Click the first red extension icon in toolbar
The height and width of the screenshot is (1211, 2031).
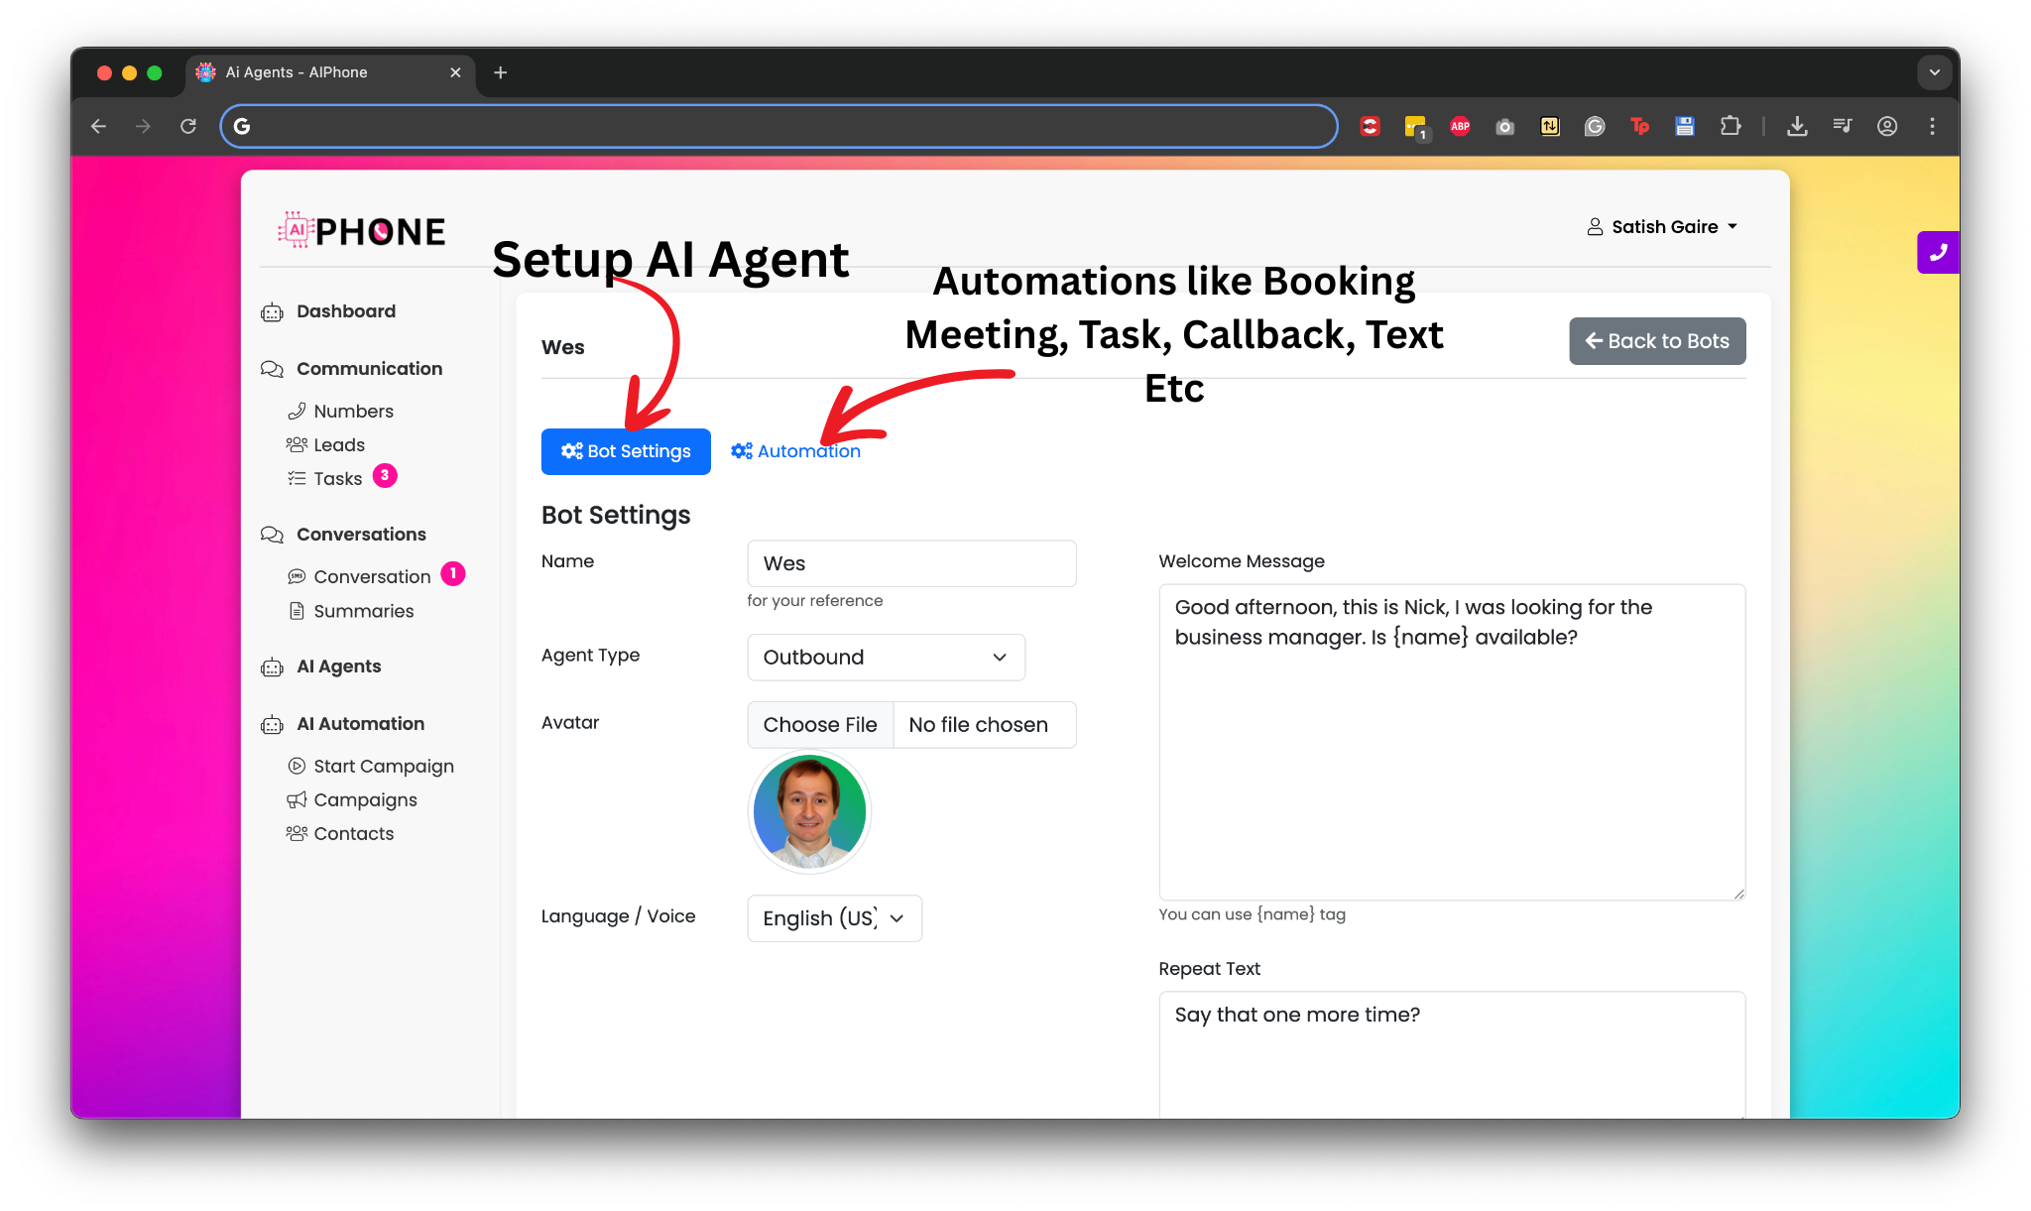(1370, 126)
